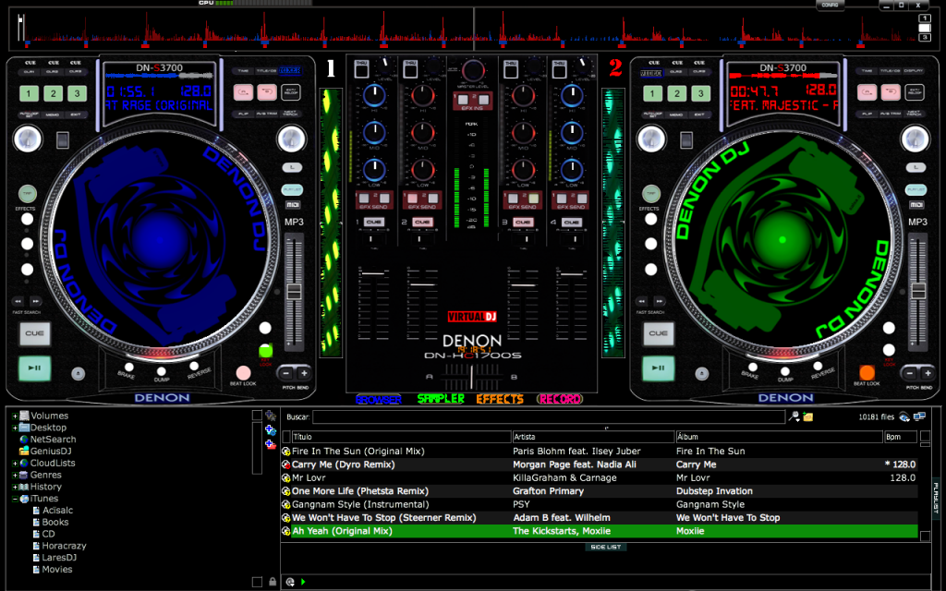Viewport: 946px width, 591px height.
Task: Tap the TAP tempo button on left deck
Action: tap(27, 194)
